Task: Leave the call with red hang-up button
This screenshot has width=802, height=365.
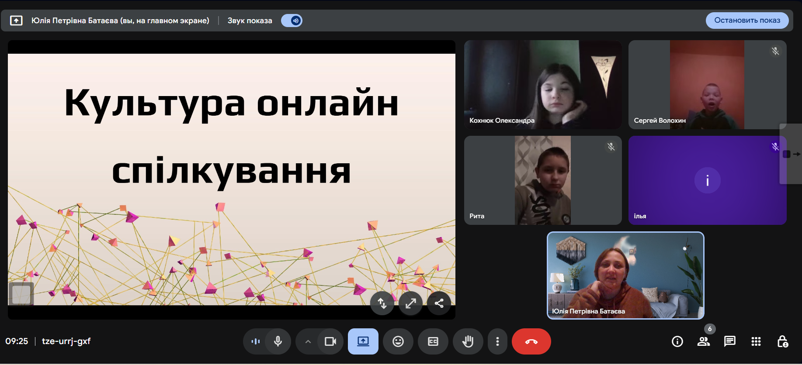Action: 531,341
